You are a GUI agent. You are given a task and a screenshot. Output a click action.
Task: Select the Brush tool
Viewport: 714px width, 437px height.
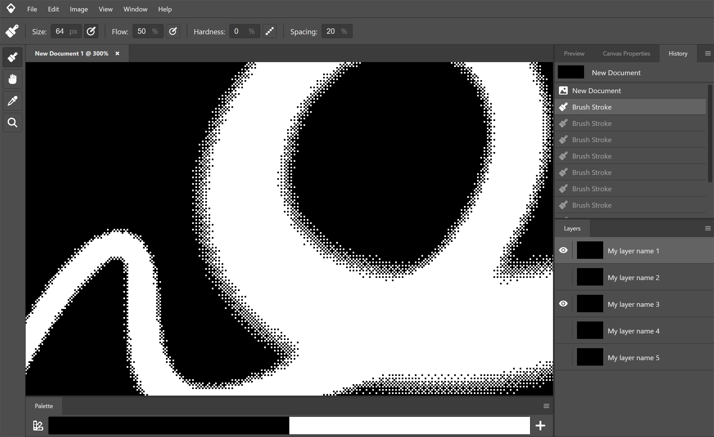coord(13,57)
